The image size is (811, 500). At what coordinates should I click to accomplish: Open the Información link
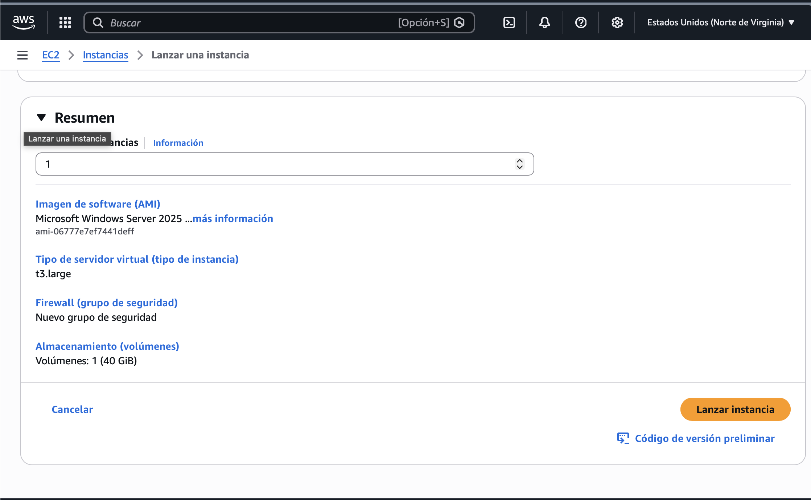pos(178,143)
